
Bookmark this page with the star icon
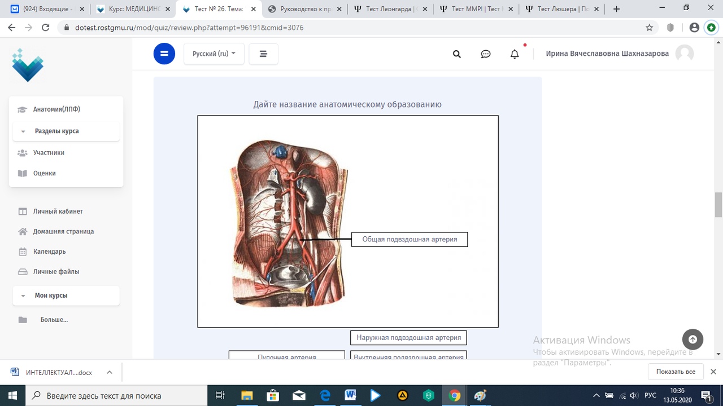click(x=650, y=27)
